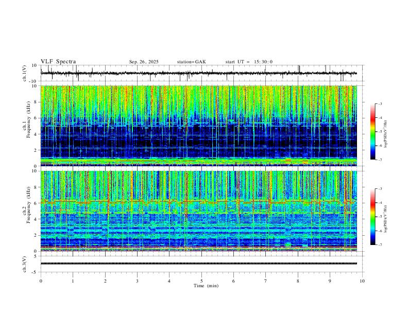This screenshot has height=315, width=408.
Task: Click the "4" kHz tick on ch.2 spectrogram axis
Action: point(36,219)
